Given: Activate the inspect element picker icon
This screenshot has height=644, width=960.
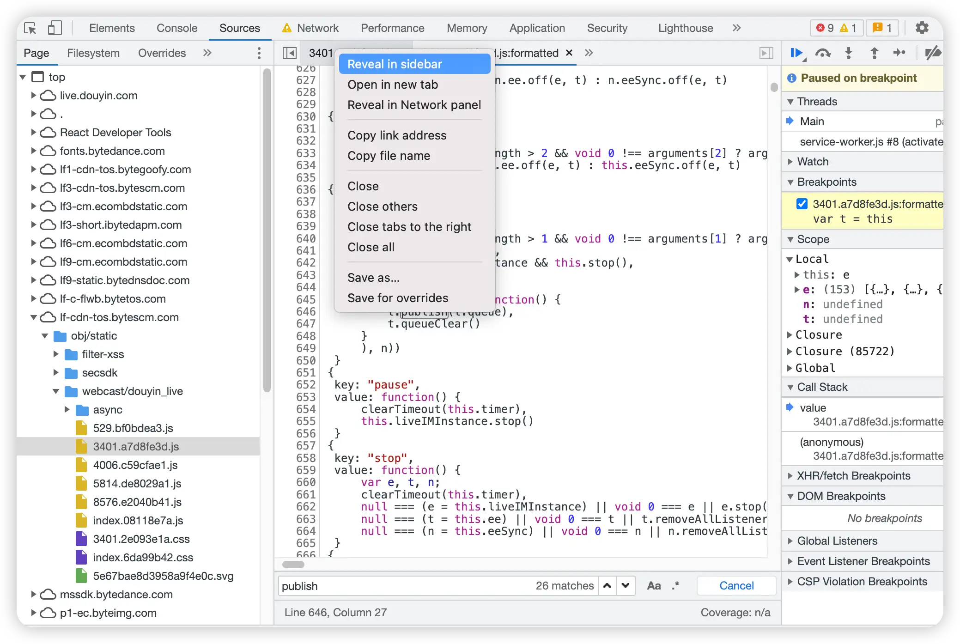Looking at the screenshot, I should [x=30, y=28].
